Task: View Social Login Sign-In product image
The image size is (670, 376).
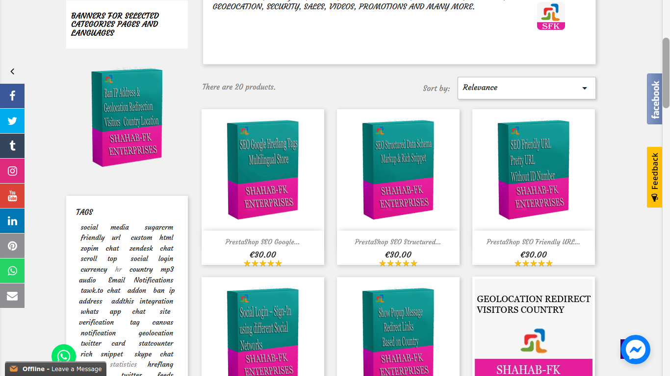Action: (x=263, y=327)
